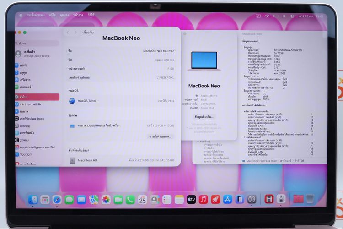This screenshot has width=343, height=229.
Task: Open the Apps launcher in the Dock
Action: pyautogui.click(x=45, y=200)
